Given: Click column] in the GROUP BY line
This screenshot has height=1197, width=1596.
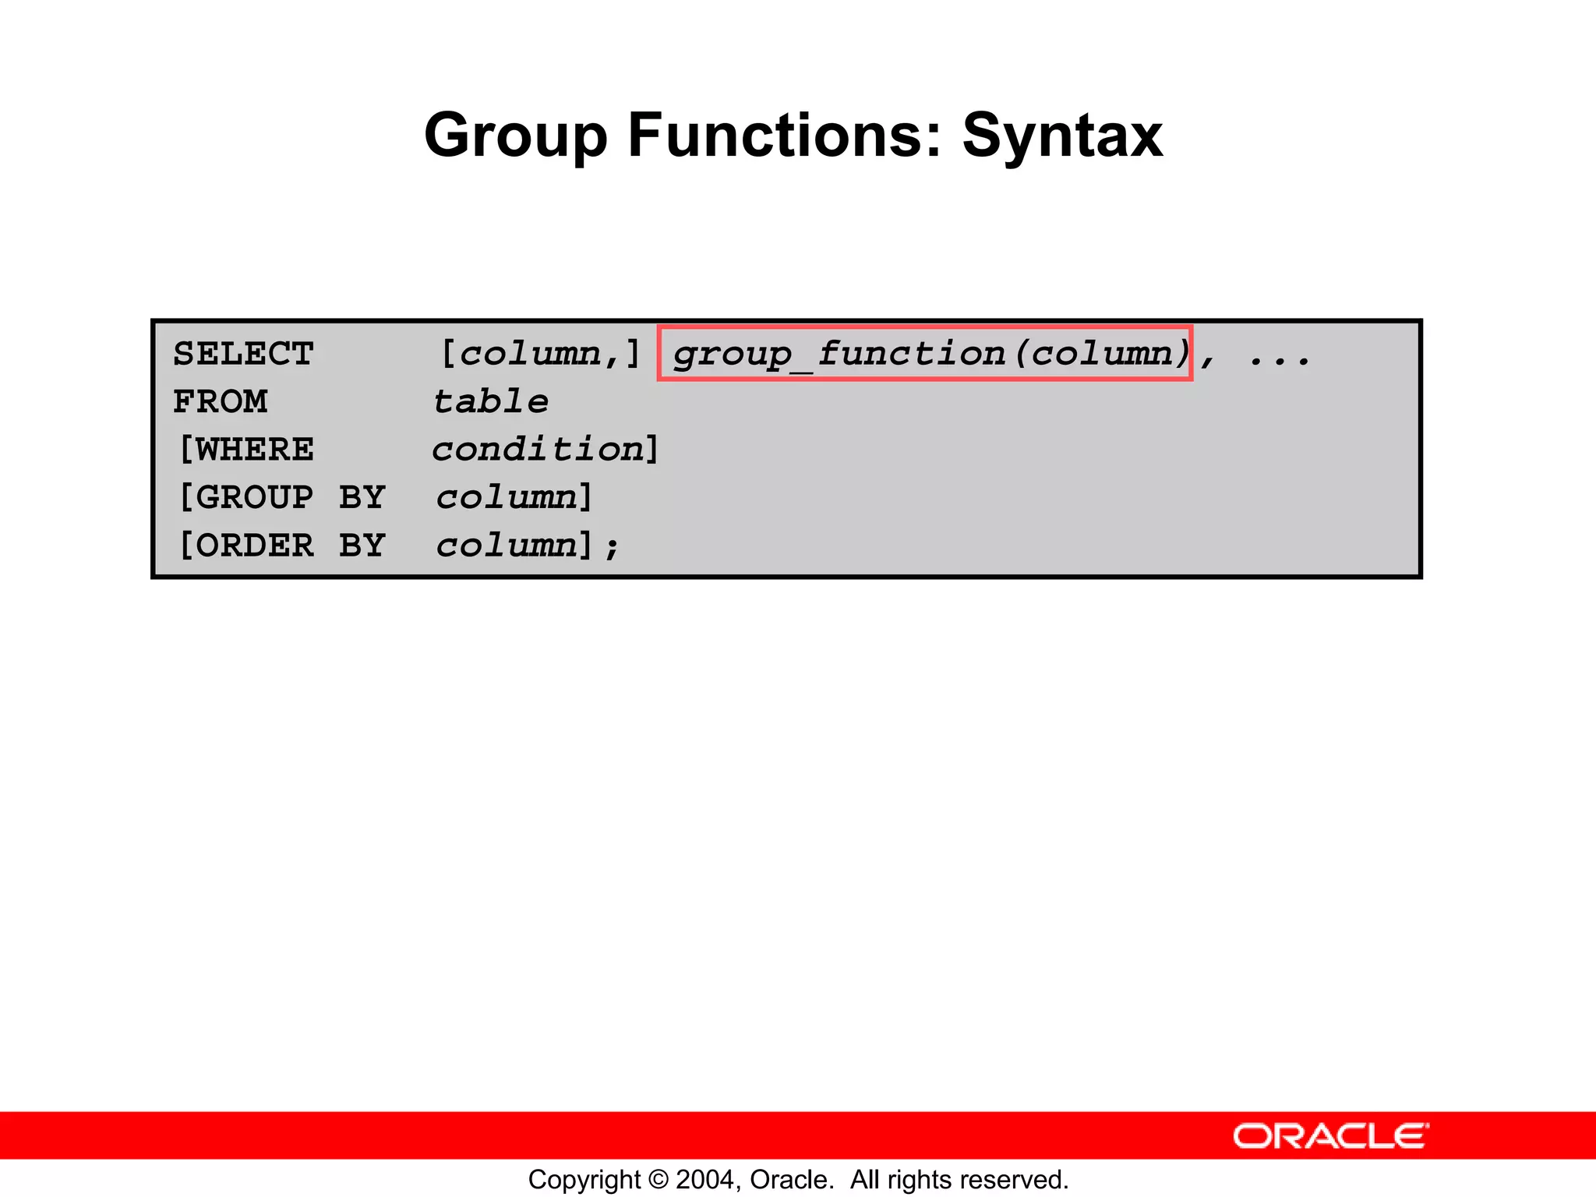Looking at the screenshot, I should (514, 497).
